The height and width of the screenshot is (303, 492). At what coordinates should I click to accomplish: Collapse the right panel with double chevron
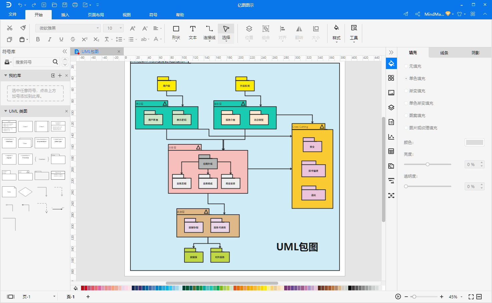391,52
